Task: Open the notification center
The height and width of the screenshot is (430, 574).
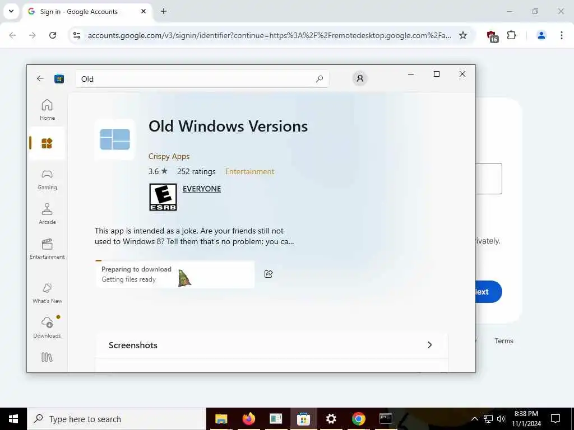Action: 556,419
